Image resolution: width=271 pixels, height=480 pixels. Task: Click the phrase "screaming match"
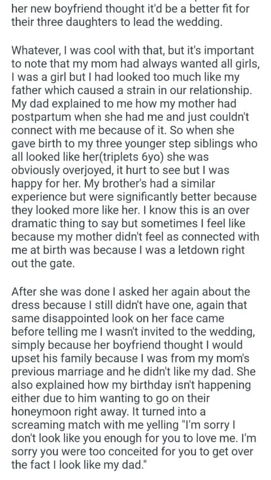click(x=58, y=425)
